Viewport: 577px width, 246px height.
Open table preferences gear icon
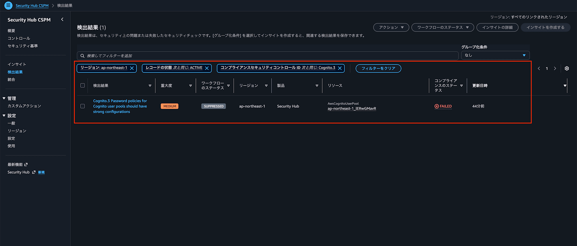[x=567, y=68]
